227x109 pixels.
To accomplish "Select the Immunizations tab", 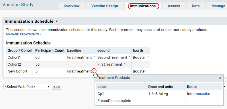I will click(x=143, y=6).
